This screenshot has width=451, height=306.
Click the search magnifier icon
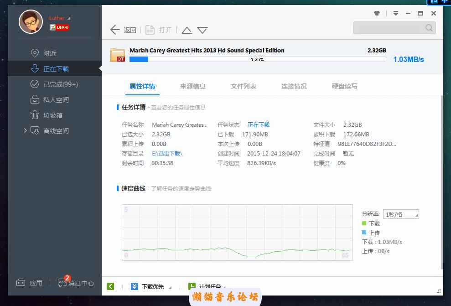click(429, 28)
